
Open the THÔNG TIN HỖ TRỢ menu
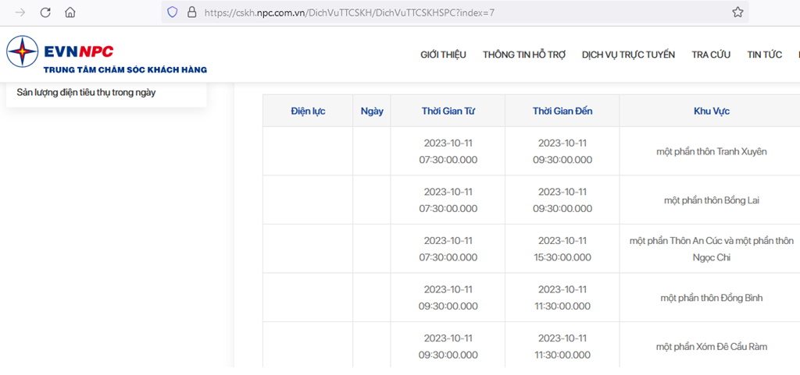pyautogui.click(x=524, y=55)
